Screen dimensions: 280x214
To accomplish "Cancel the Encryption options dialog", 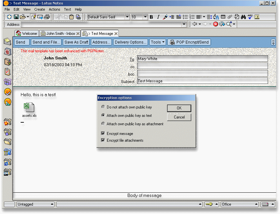I will [x=179, y=117].
